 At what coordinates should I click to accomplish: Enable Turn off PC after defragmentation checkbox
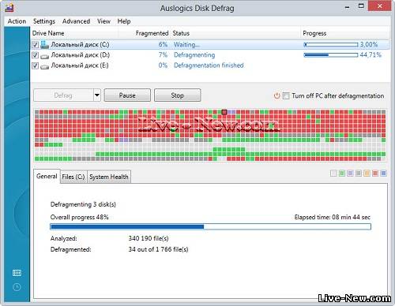(x=286, y=96)
